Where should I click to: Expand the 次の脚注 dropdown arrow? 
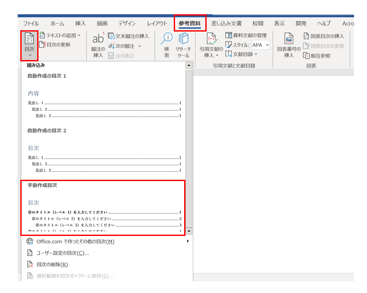pyautogui.click(x=139, y=46)
